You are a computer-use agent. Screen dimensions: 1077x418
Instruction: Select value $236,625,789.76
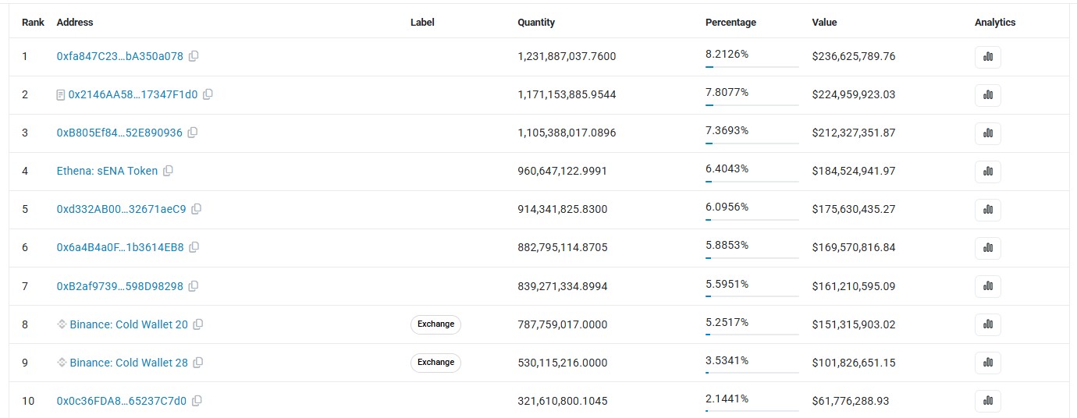point(854,56)
